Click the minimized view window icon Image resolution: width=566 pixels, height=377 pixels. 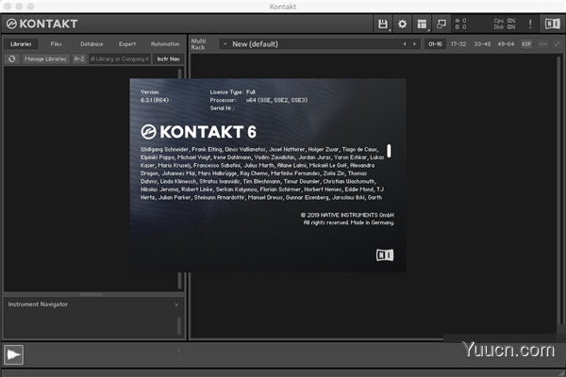coord(441,24)
